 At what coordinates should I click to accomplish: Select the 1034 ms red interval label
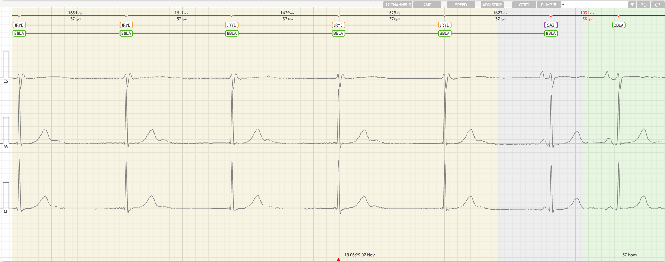pyautogui.click(x=586, y=13)
